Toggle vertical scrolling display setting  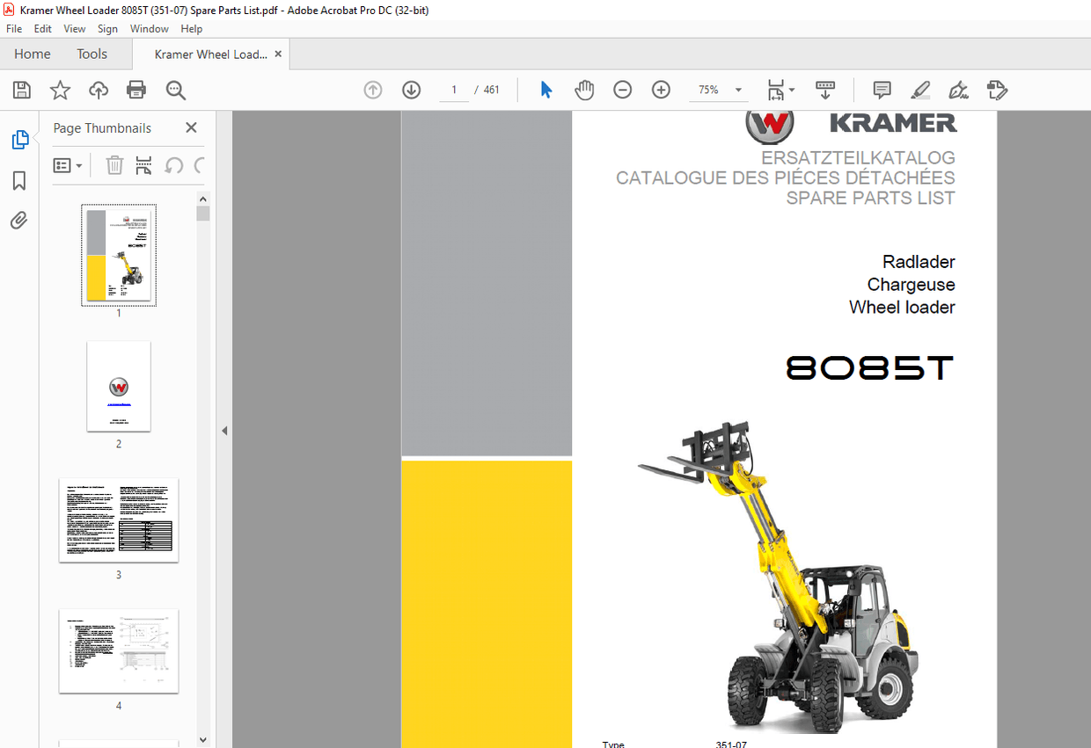pyautogui.click(x=824, y=90)
